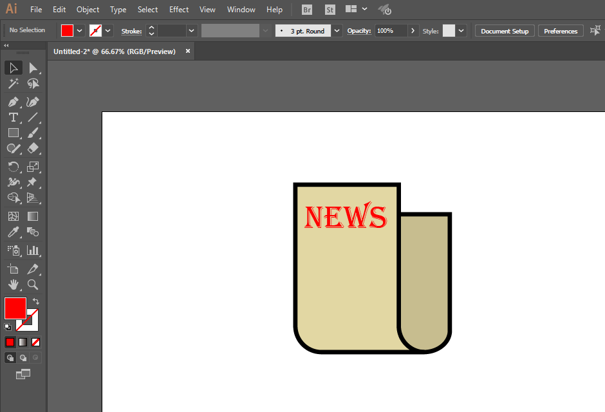This screenshot has height=412, width=605.
Task: Open the 3 pt. Round brush dropdown
Action: (337, 31)
